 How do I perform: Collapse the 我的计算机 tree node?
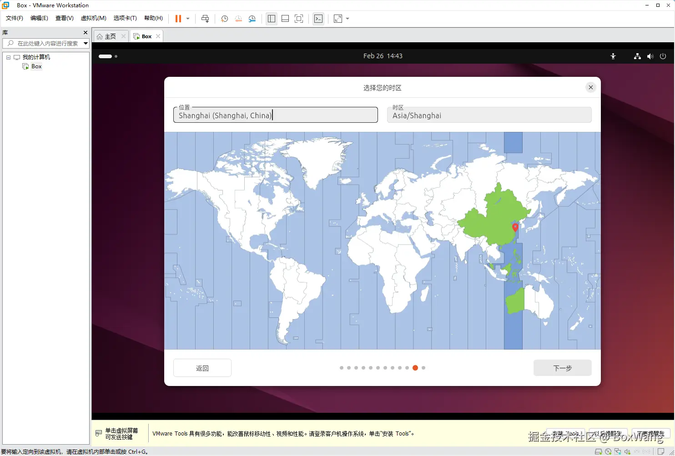point(8,57)
